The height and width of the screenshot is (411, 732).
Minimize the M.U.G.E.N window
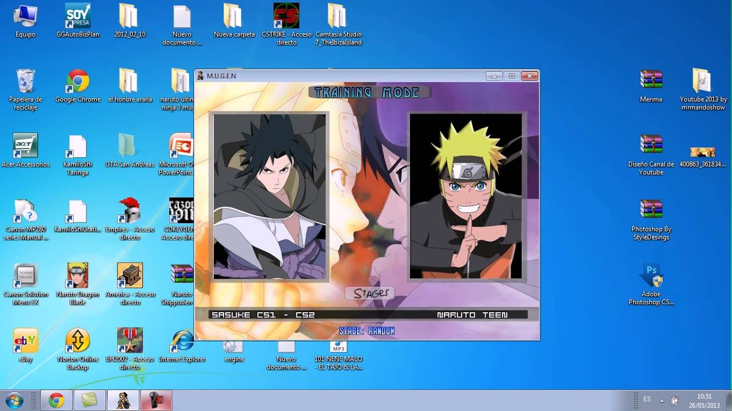[x=494, y=75]
